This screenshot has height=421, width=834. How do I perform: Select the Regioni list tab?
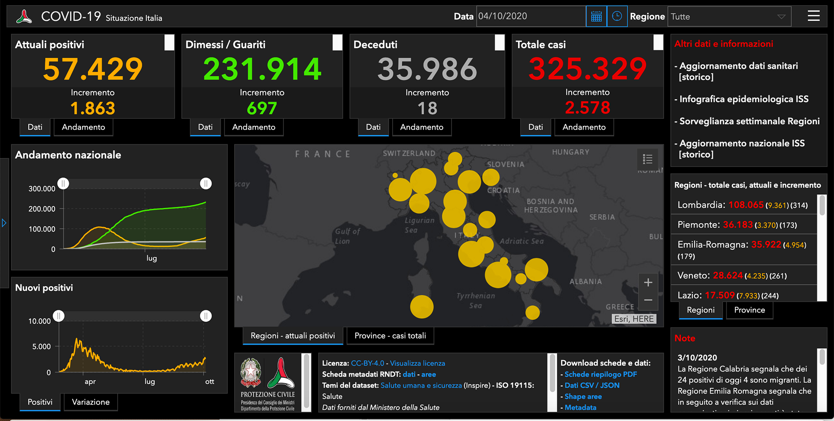pyautogui.click(x=701, y=310)
